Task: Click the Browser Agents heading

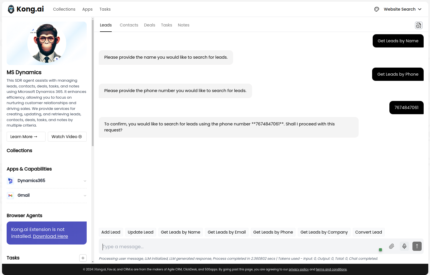Action: click(x=24, y=216)
